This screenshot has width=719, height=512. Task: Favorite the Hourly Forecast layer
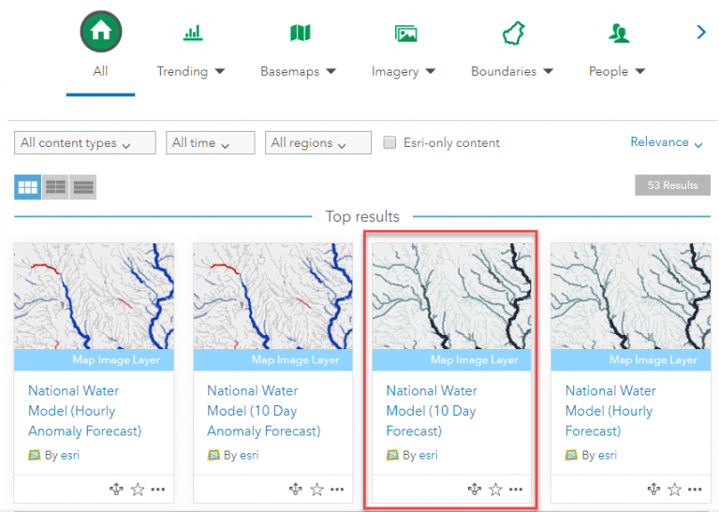[x=674, y=490]
